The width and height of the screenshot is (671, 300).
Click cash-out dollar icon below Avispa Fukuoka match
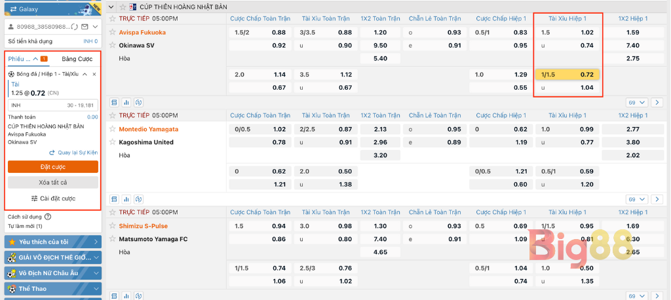coord(138,103)
